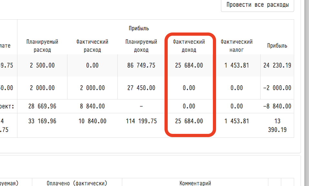Viewport: 309px width, 186px height.
Task: Click the 'Фактический доход' column header
Action: click(x=189, y=46)
